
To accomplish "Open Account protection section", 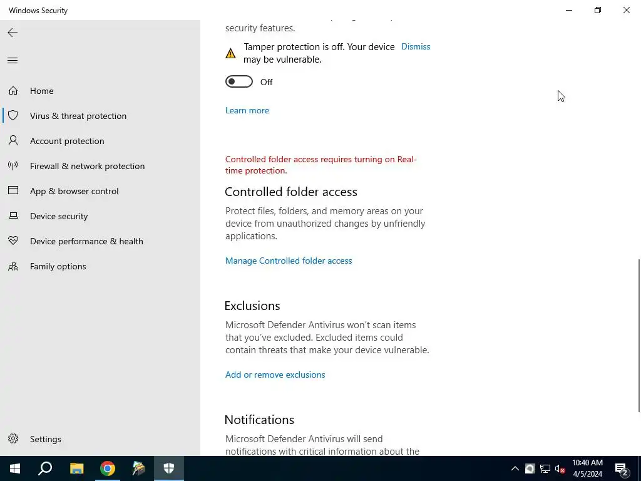I will 67,141.
